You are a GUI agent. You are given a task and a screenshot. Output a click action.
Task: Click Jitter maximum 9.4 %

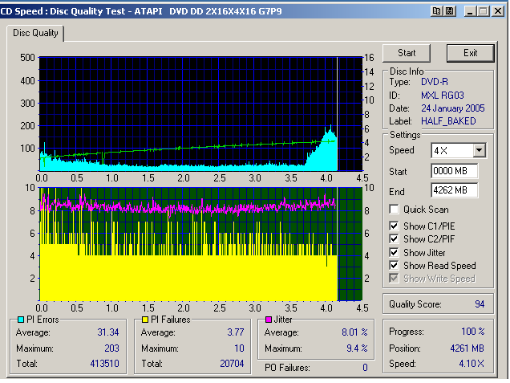pyautogui.click(x=357, y=348)
